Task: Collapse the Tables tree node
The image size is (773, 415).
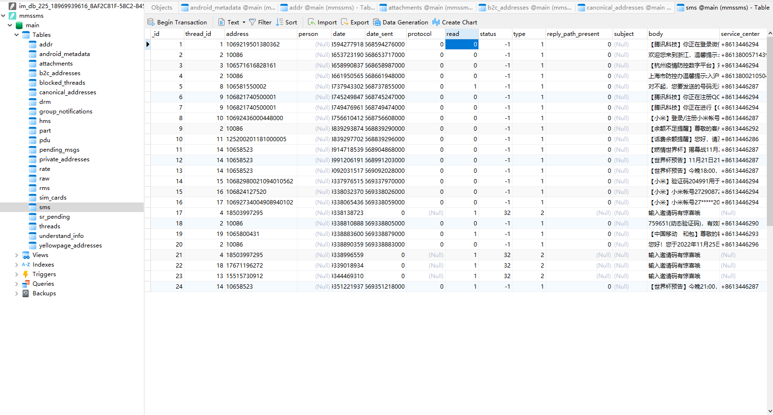Action: point(17,35)
